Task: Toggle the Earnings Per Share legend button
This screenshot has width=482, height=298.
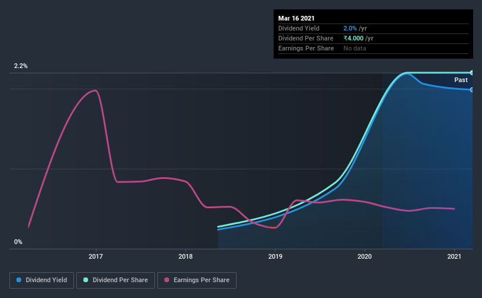Action: [197, 280]
